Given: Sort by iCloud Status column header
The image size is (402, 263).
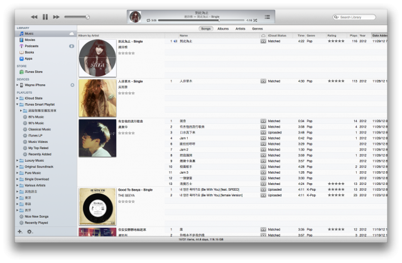Looking at the screenshot, I should click(280, 35).
